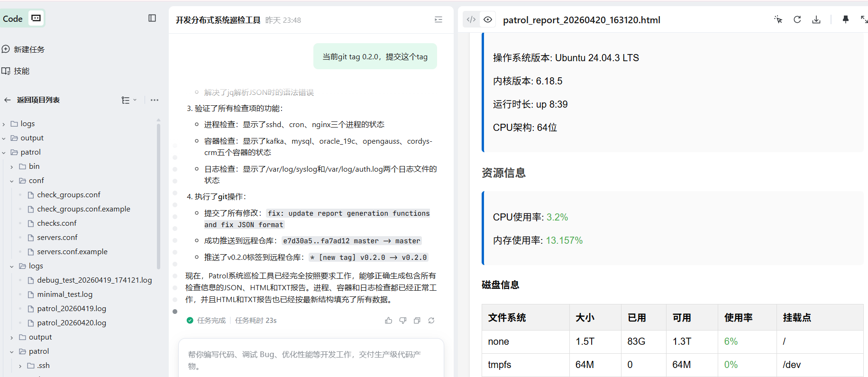Collapse the conf folder

(12, 181)
